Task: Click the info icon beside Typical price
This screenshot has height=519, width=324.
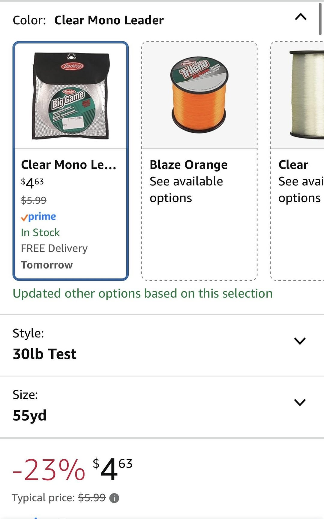Action: click(114, 498)
